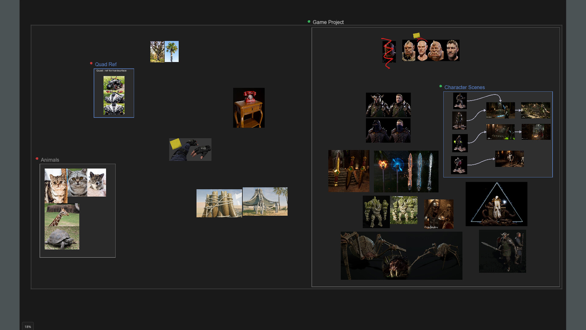This screenshot has height=330, width=586.
Task: Select the four character head busts image
Action: pyautogui.click(x=431, y=50)
